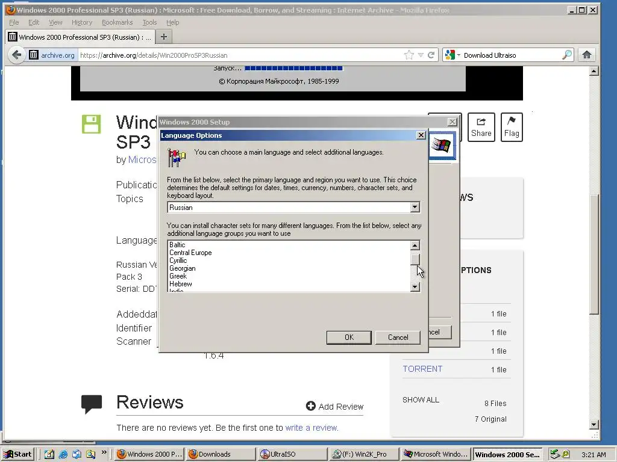Viewport: 617px width, 462px height.
Task: Click the language list scroll down arrow
Action: pyautogui.click(x=415, y=287)
